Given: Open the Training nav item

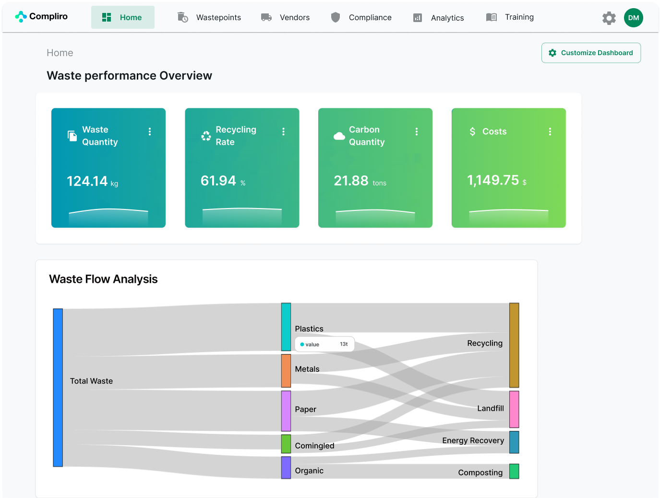Looking at the screenshot, I should point(519,17).
